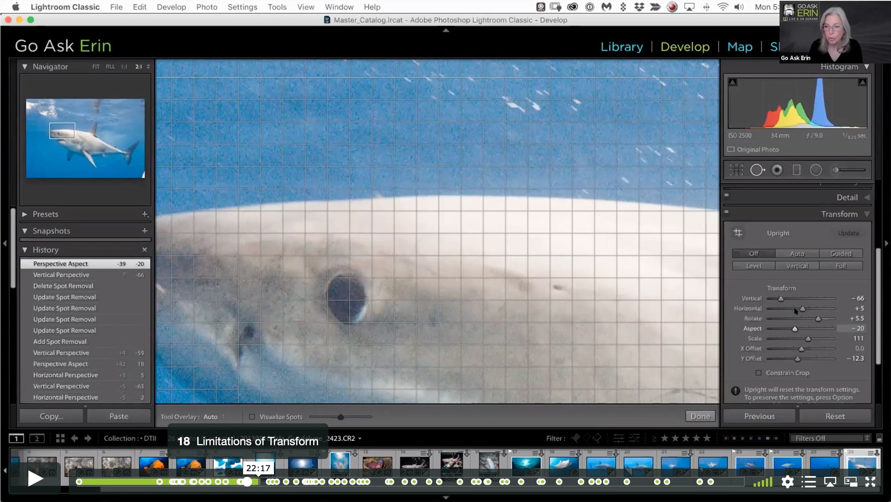Click the main window display button 1

pos(16,438)
